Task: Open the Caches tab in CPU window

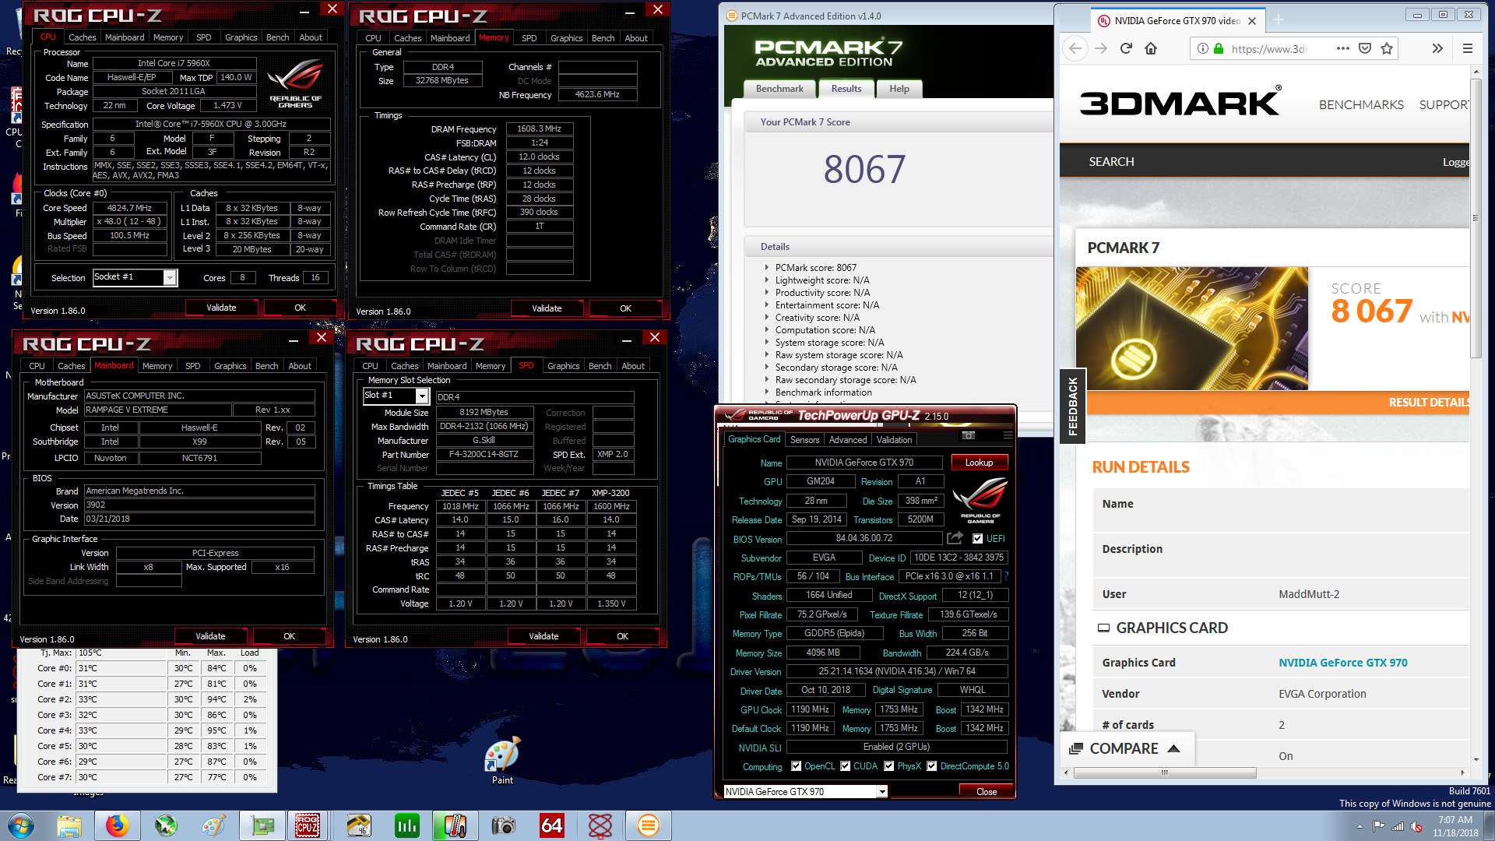Action: pyautogui.click(x=82, y=37)
